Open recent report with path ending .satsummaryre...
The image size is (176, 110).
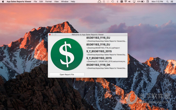pyautogui.click(x=106, y=60)
